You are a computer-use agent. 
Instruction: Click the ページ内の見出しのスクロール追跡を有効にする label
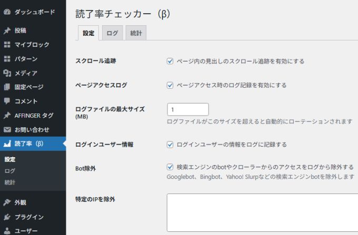click(241, 62)
